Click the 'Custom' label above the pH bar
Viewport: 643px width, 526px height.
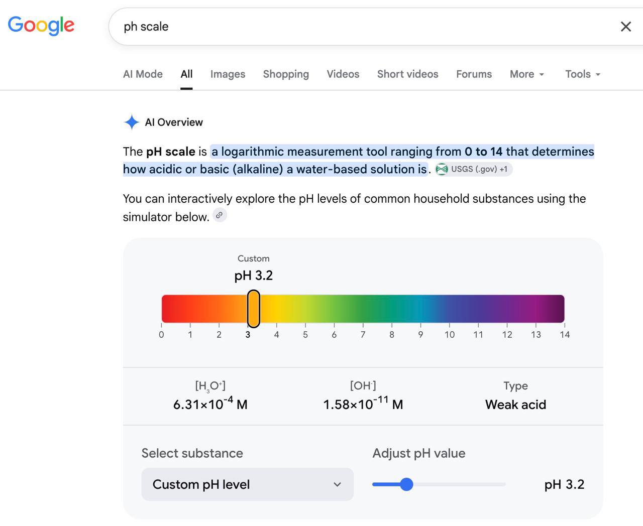click(x=254, y=258)
